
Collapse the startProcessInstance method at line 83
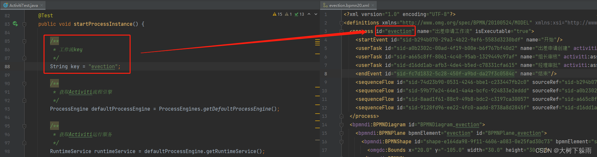tap(24, 24)
